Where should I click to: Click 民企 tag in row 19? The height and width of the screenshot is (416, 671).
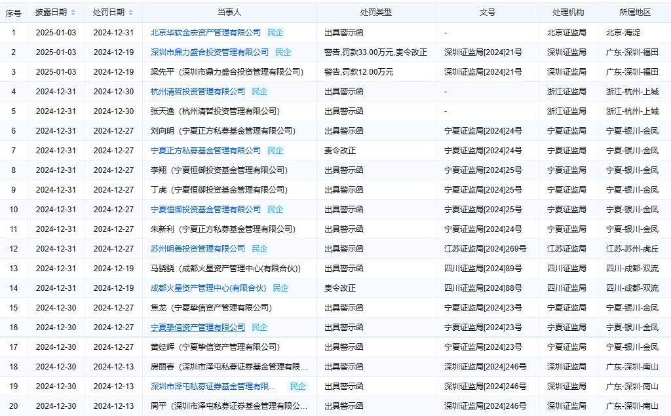[x=297, y=387]
